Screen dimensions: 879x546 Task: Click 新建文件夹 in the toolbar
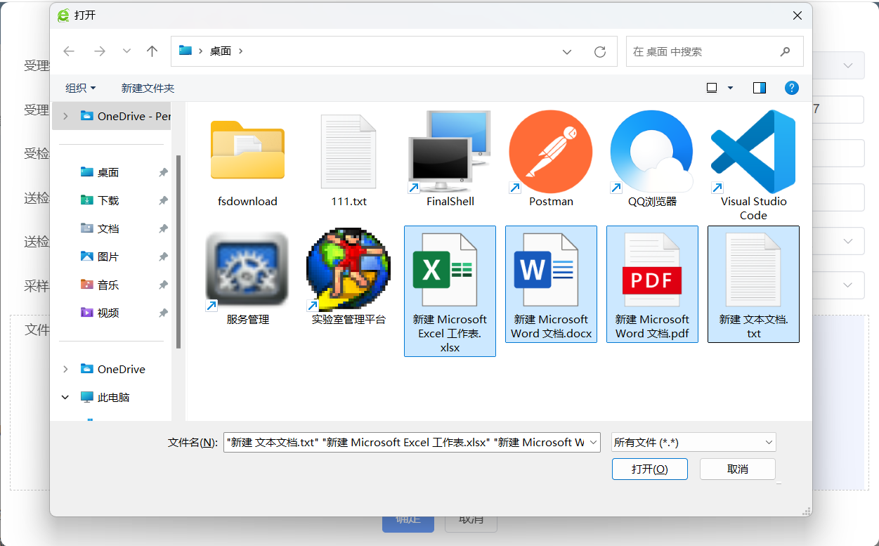[x=148, y=88]
